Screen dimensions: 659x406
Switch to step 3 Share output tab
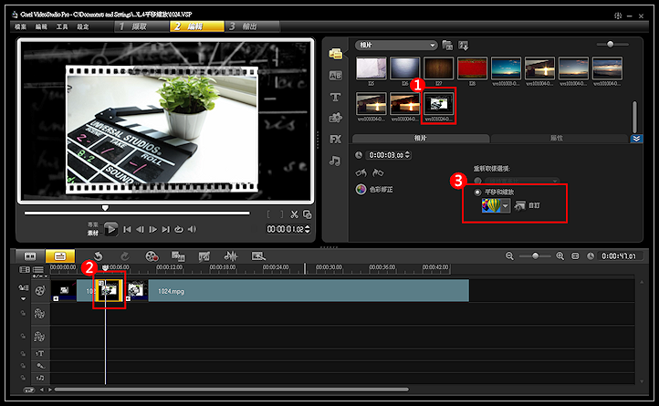(252, 26)
